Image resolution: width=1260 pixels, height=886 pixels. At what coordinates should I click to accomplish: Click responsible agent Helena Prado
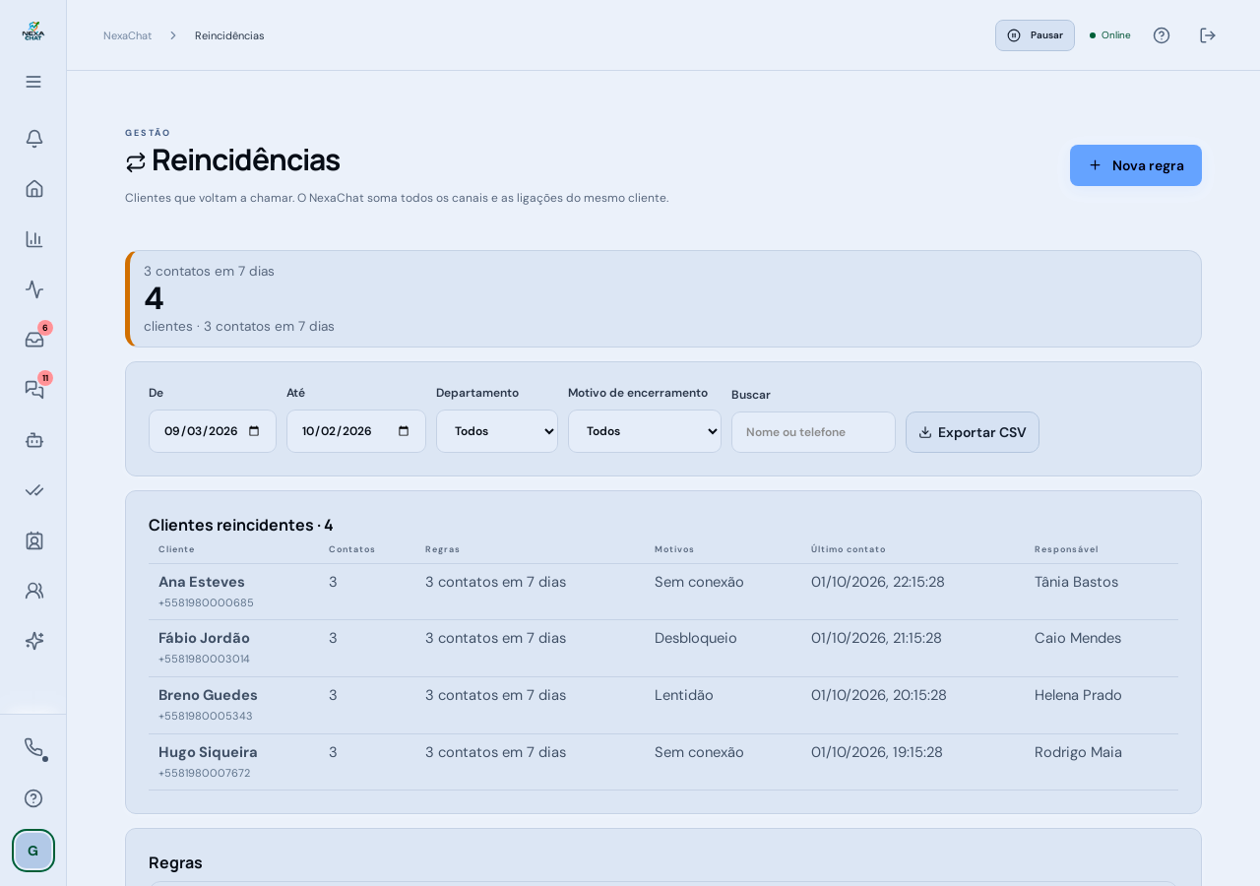click(1078, 695)
